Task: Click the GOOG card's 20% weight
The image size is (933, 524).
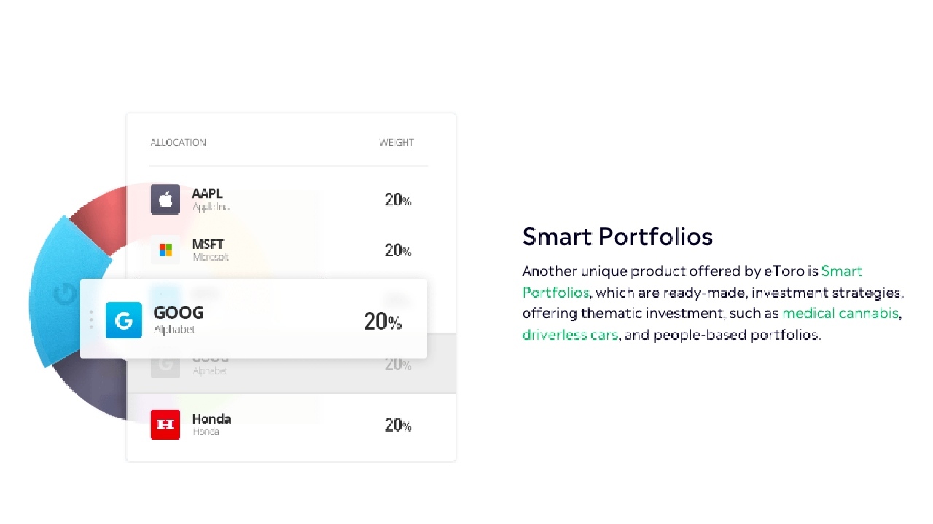Action: coord(383,322)
